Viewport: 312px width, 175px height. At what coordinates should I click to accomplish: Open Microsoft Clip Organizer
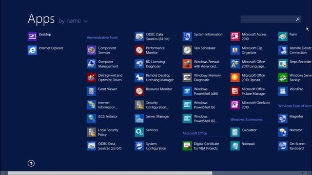[246, 50]
